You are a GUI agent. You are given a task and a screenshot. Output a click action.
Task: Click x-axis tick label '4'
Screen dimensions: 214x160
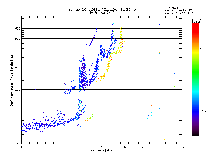102,147
